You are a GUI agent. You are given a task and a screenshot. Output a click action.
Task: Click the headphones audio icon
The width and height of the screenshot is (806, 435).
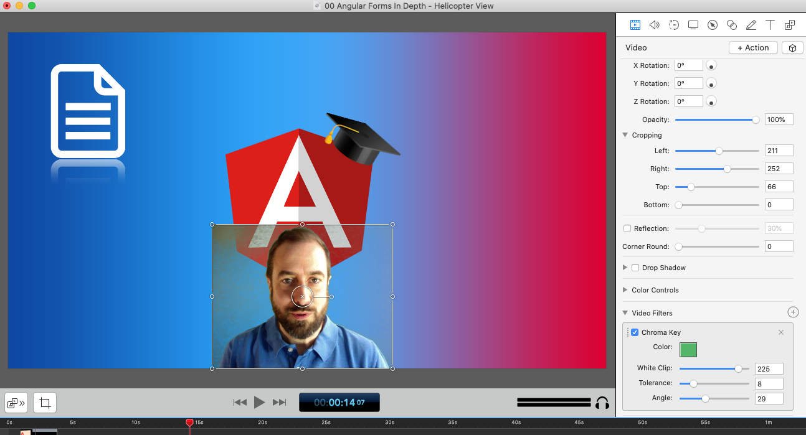(602, 403)
